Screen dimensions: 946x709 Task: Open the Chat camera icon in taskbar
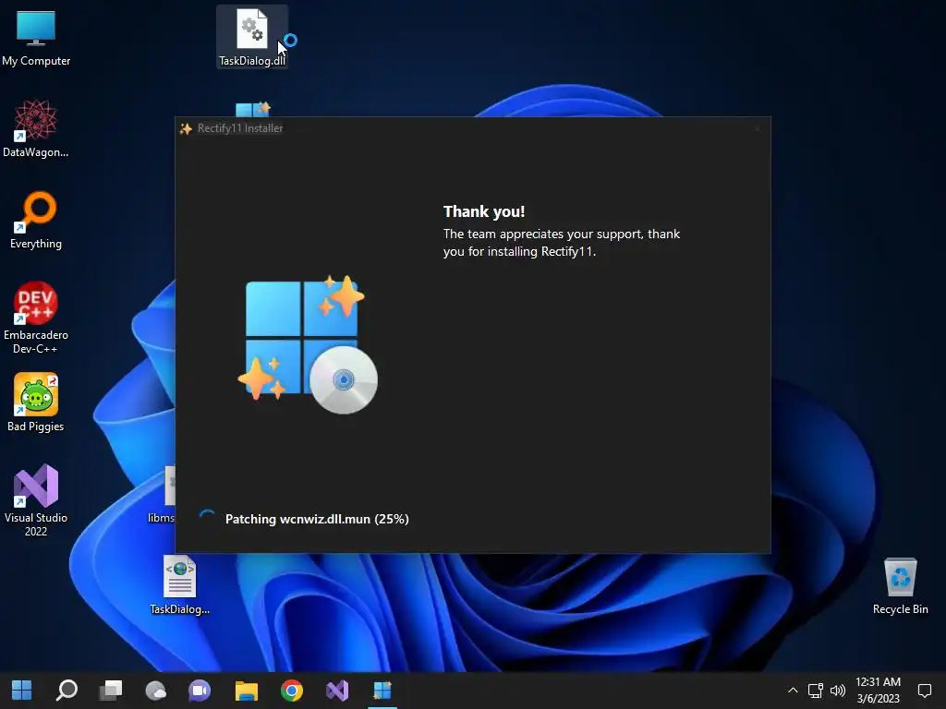tap(200, 691)
